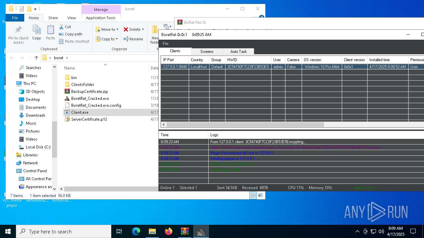Click the red Delete button
This screenshot has height=238, width=424.
point(132,29)
